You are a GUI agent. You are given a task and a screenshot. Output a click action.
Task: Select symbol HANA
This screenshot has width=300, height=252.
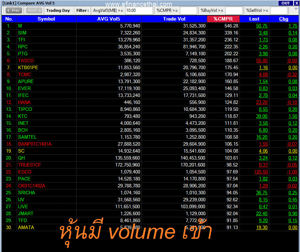click(x=24, y=103)
